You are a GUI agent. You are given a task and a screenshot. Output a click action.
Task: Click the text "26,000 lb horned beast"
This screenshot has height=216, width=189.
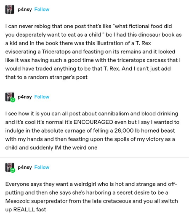click(x=144, y=131)
